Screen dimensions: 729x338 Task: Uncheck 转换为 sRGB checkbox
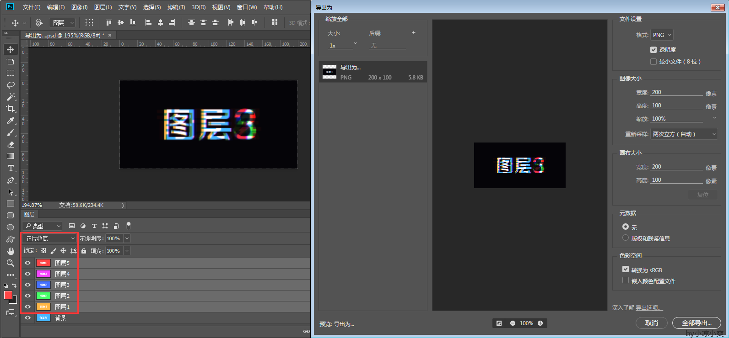click(x=626, y=269)
